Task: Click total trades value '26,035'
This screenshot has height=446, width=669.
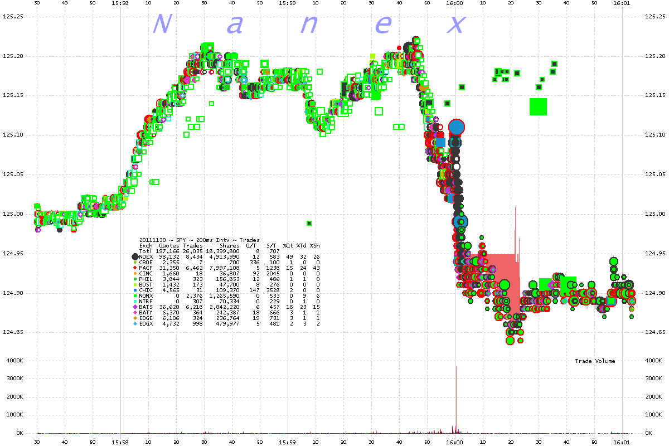Action: click(x=192, y=251)
